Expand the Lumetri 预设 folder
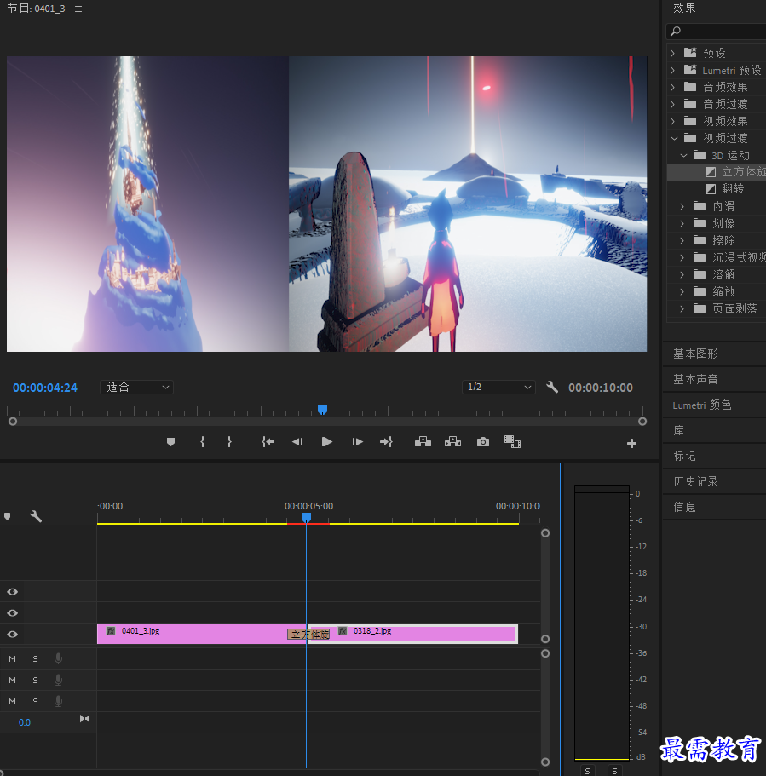 point(673,71)
